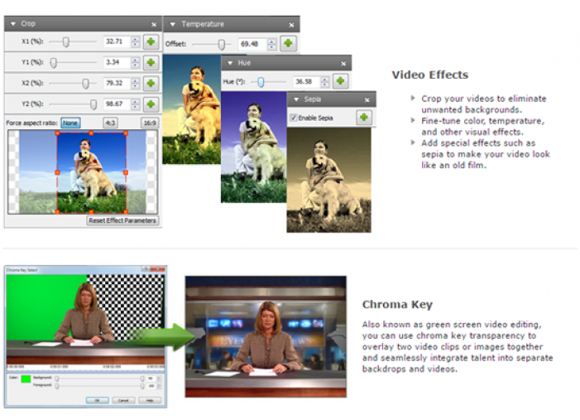Click the spinner arrows beside Y2 value
Image resolution: width=580 pixels, height=420 pixels.
[136, 104]
